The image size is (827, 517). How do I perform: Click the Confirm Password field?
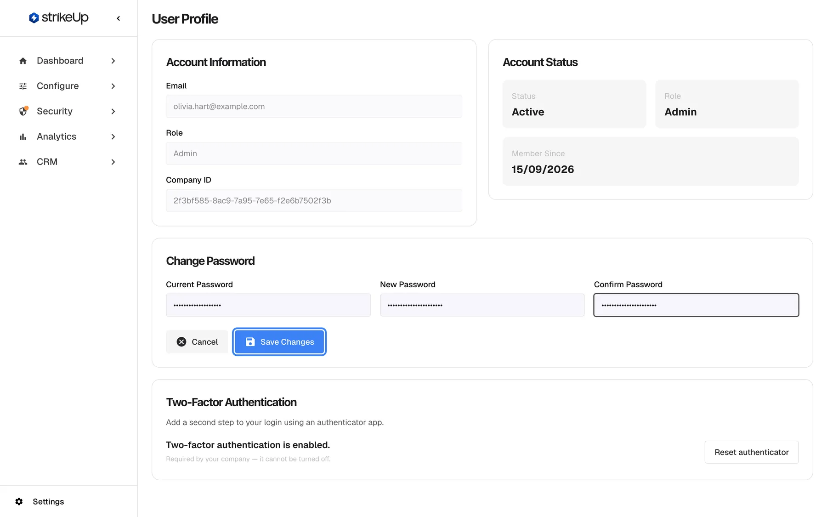pyautogui.click(x=696, y=305)
